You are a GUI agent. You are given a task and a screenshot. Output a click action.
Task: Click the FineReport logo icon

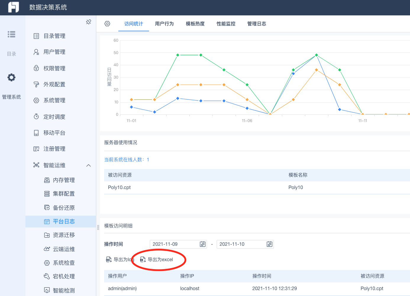14,7
